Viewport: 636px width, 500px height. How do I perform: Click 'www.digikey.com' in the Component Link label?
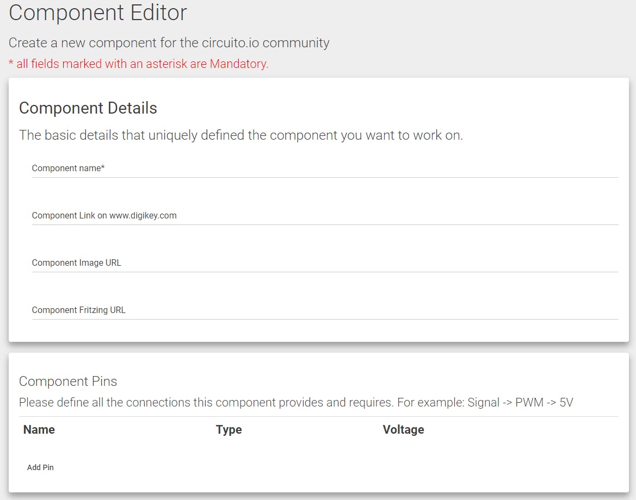143,216
